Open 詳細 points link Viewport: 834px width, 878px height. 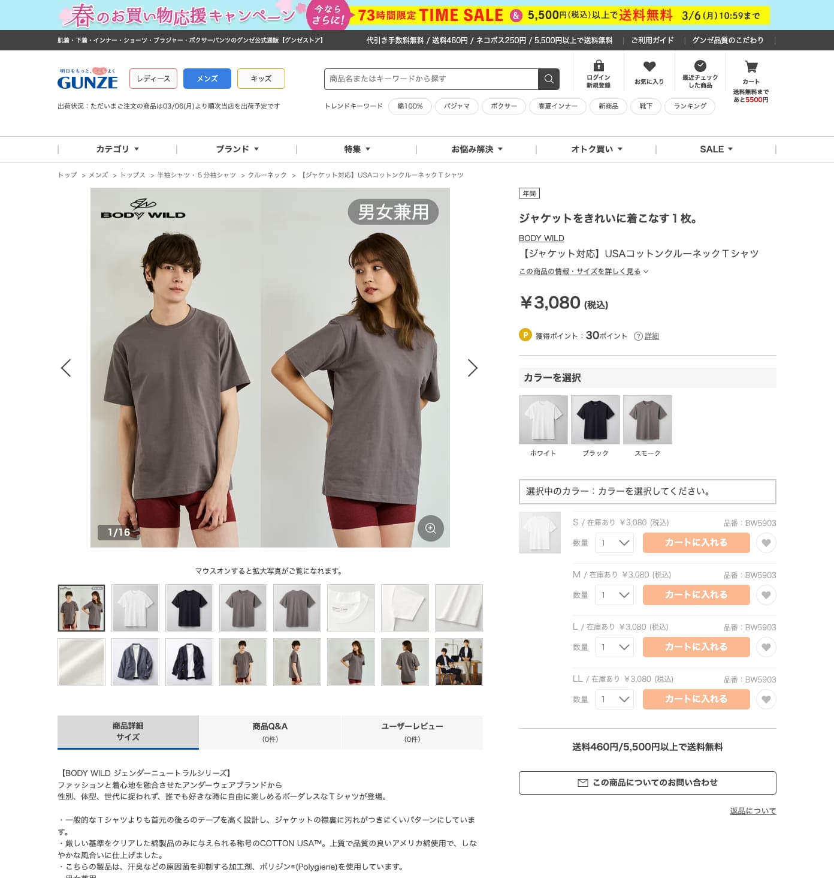coord(652,336)
